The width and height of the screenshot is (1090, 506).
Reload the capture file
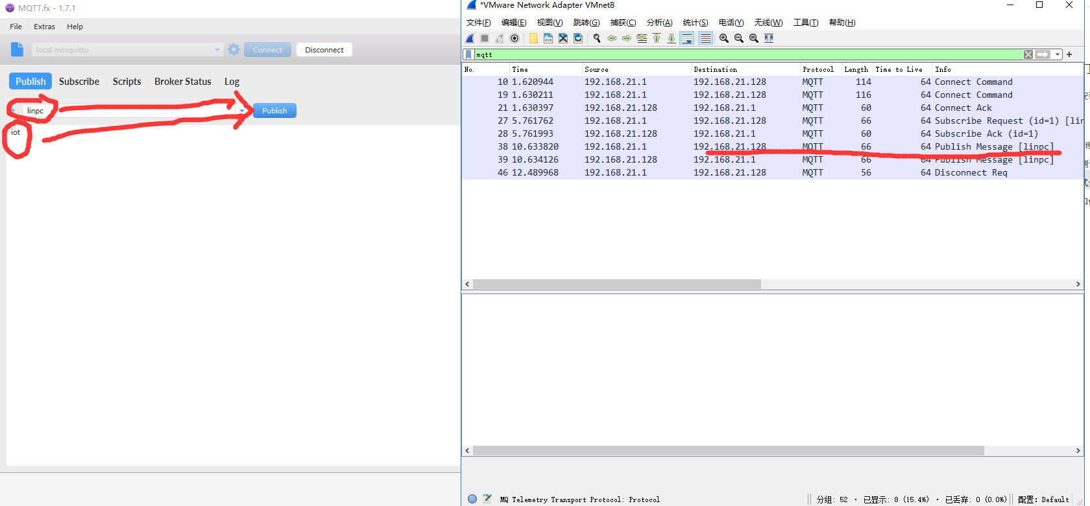pyautogui.click(x=578, y=38)
